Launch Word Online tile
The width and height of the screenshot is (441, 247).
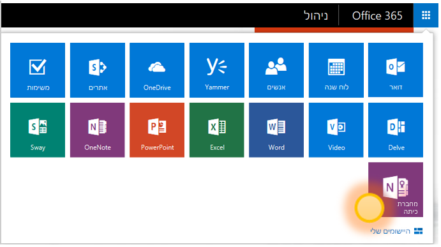coord(276,130)
